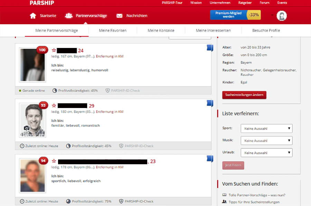Image resolution: width=311 pixels, height=206 pixels.
Task: Click the PARSHIP logo
Action: (x=42, y=3)
